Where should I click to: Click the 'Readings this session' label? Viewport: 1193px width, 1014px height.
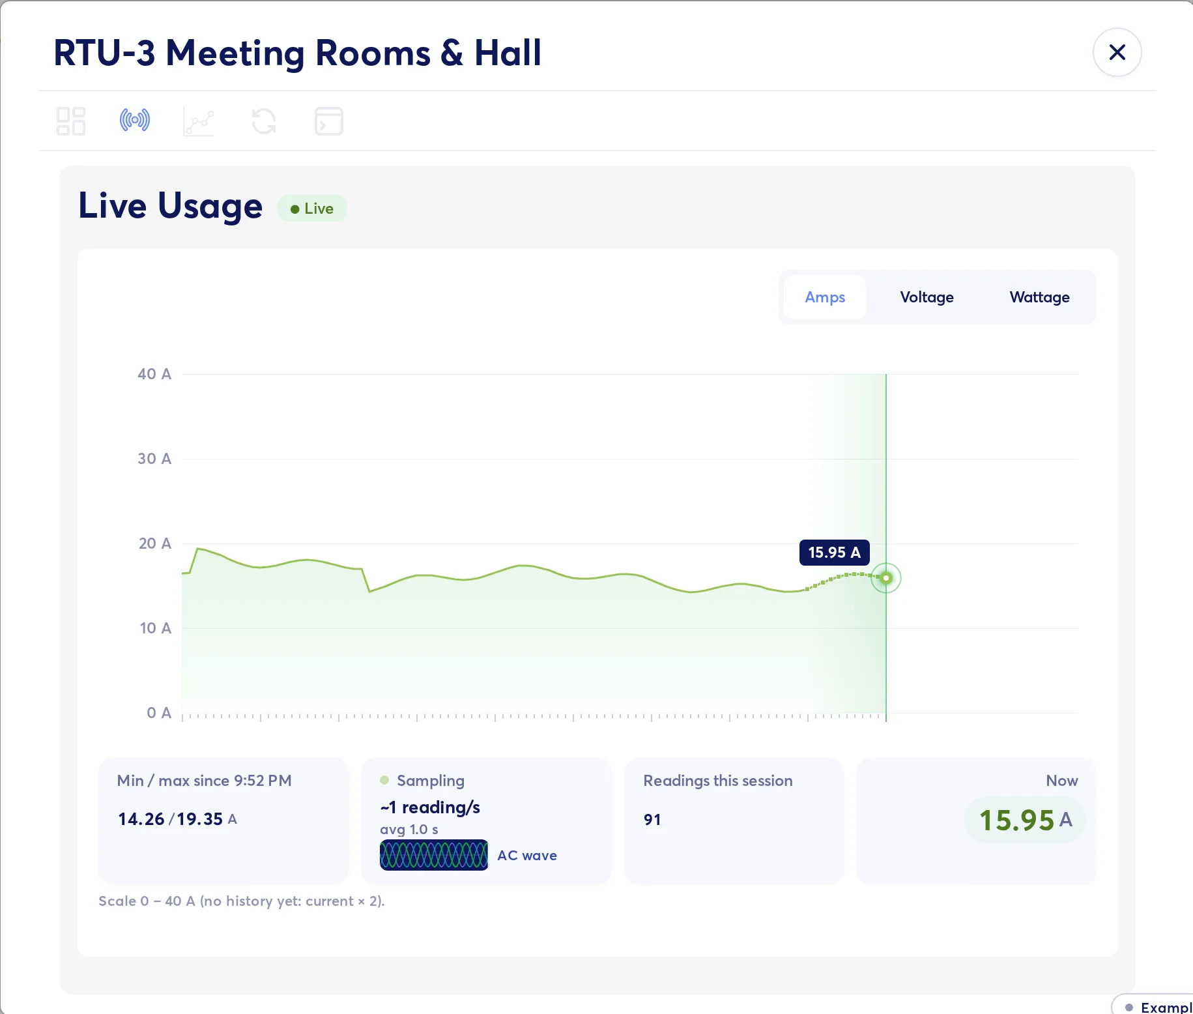pyautogui.click(x=718, y=781)
